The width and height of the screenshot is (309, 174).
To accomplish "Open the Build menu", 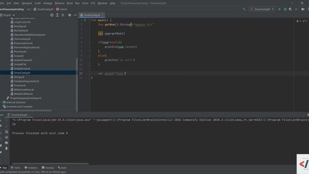I will pyautogui.click(x=70, y=3).
